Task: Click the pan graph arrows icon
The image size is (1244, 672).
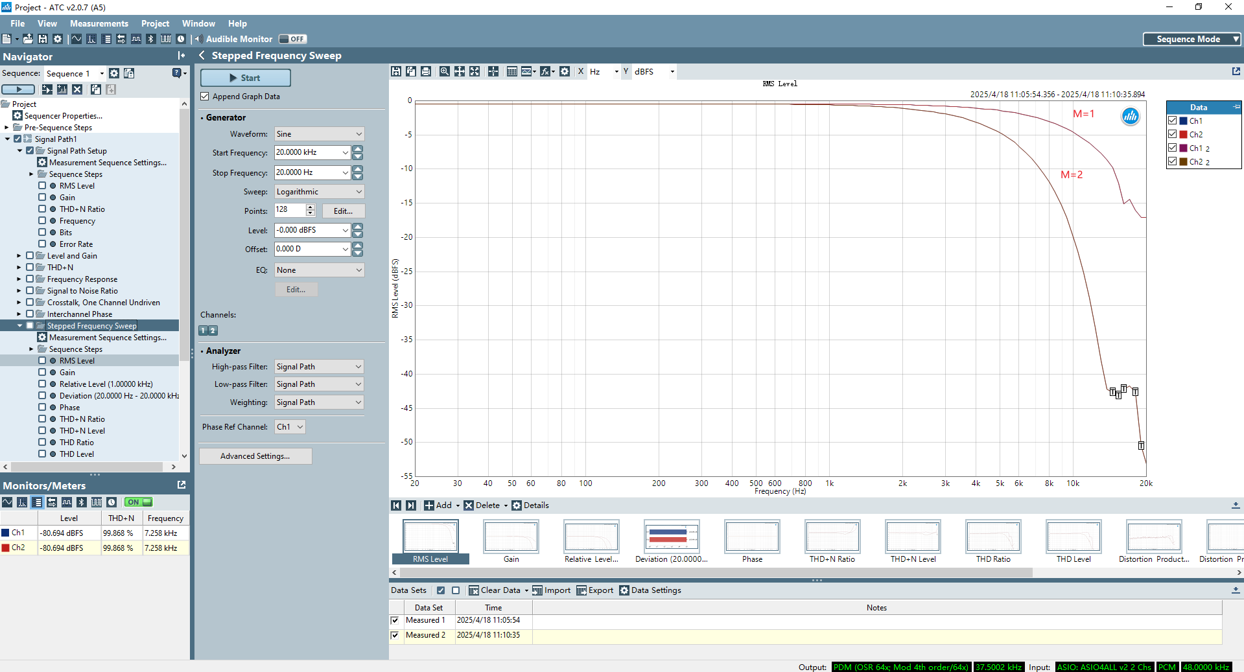Action: point(460,71)
